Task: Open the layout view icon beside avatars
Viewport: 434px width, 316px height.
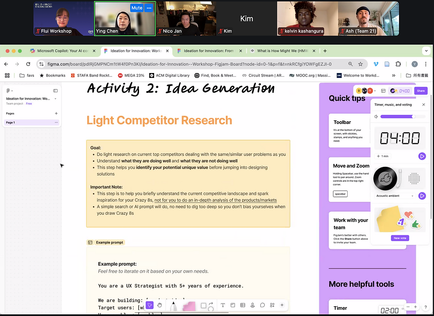Action: pyautogui.click(x=384, y=91)
